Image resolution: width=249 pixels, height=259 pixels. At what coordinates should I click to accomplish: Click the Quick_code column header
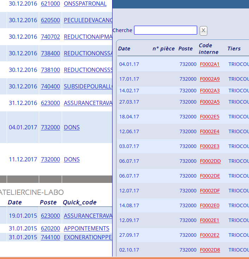click(80, 202)
